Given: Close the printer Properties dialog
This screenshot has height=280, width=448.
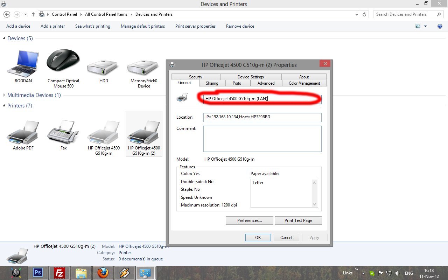Looking at the screenshot, I should coord(325,64).
